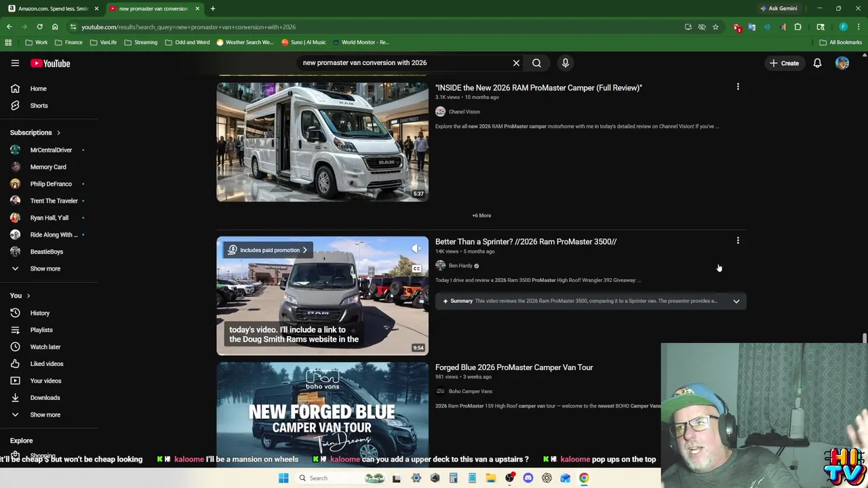Open the notifications bell
The height and width of the screenshot is (488, 868).
pos(817,63)
